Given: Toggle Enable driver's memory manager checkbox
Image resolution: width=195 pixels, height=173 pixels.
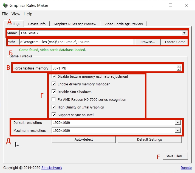Looking at the screenshot, I should tap(54, 84).
